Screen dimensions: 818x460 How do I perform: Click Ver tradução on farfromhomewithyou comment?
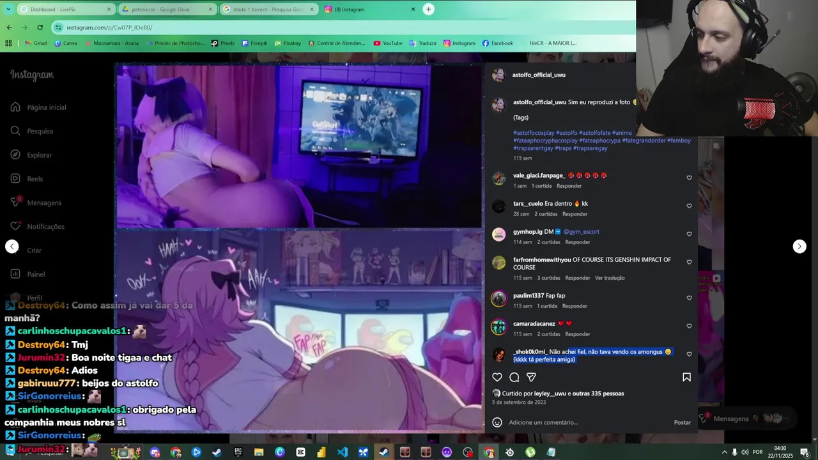coord(610,278)
